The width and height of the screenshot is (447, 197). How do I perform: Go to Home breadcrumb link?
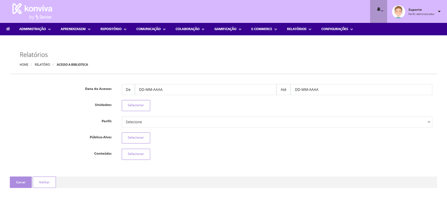coord(24,65)
